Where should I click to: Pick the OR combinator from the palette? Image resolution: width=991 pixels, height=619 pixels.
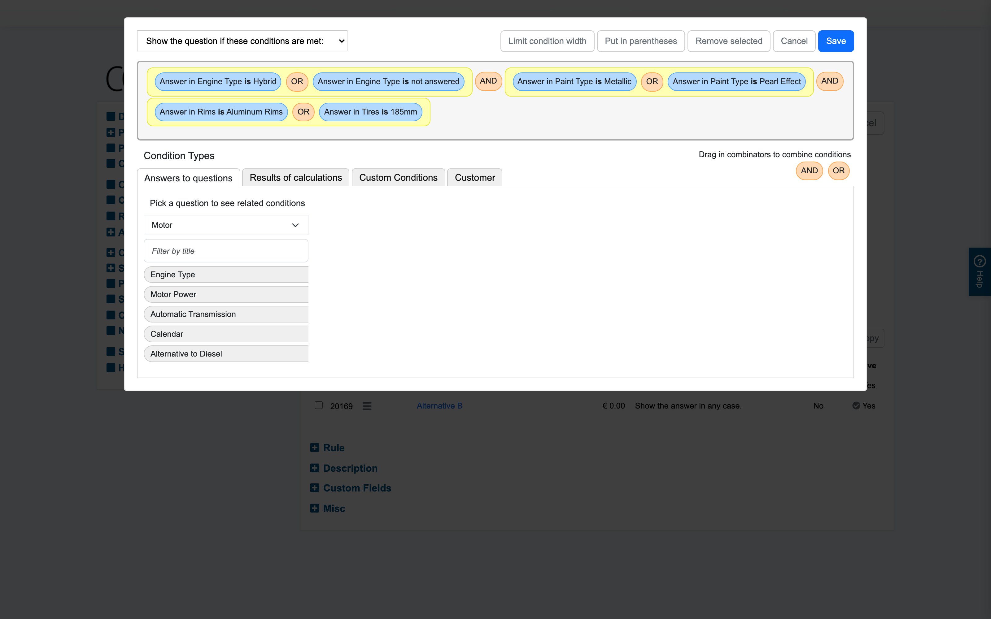point(839,171)
